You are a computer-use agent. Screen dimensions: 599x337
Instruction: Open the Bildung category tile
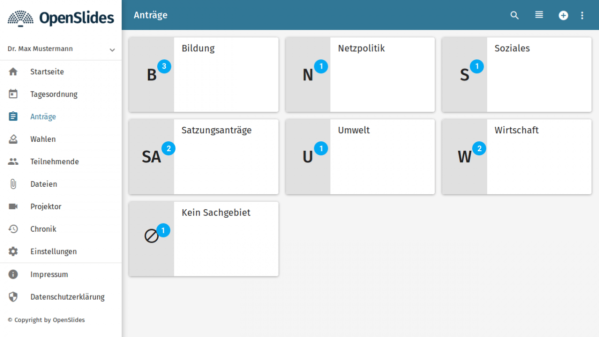pyautogui.click(x=203, y=74)
